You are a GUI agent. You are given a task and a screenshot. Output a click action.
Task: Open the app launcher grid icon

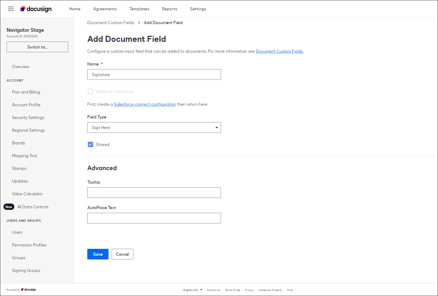(11, 9)
